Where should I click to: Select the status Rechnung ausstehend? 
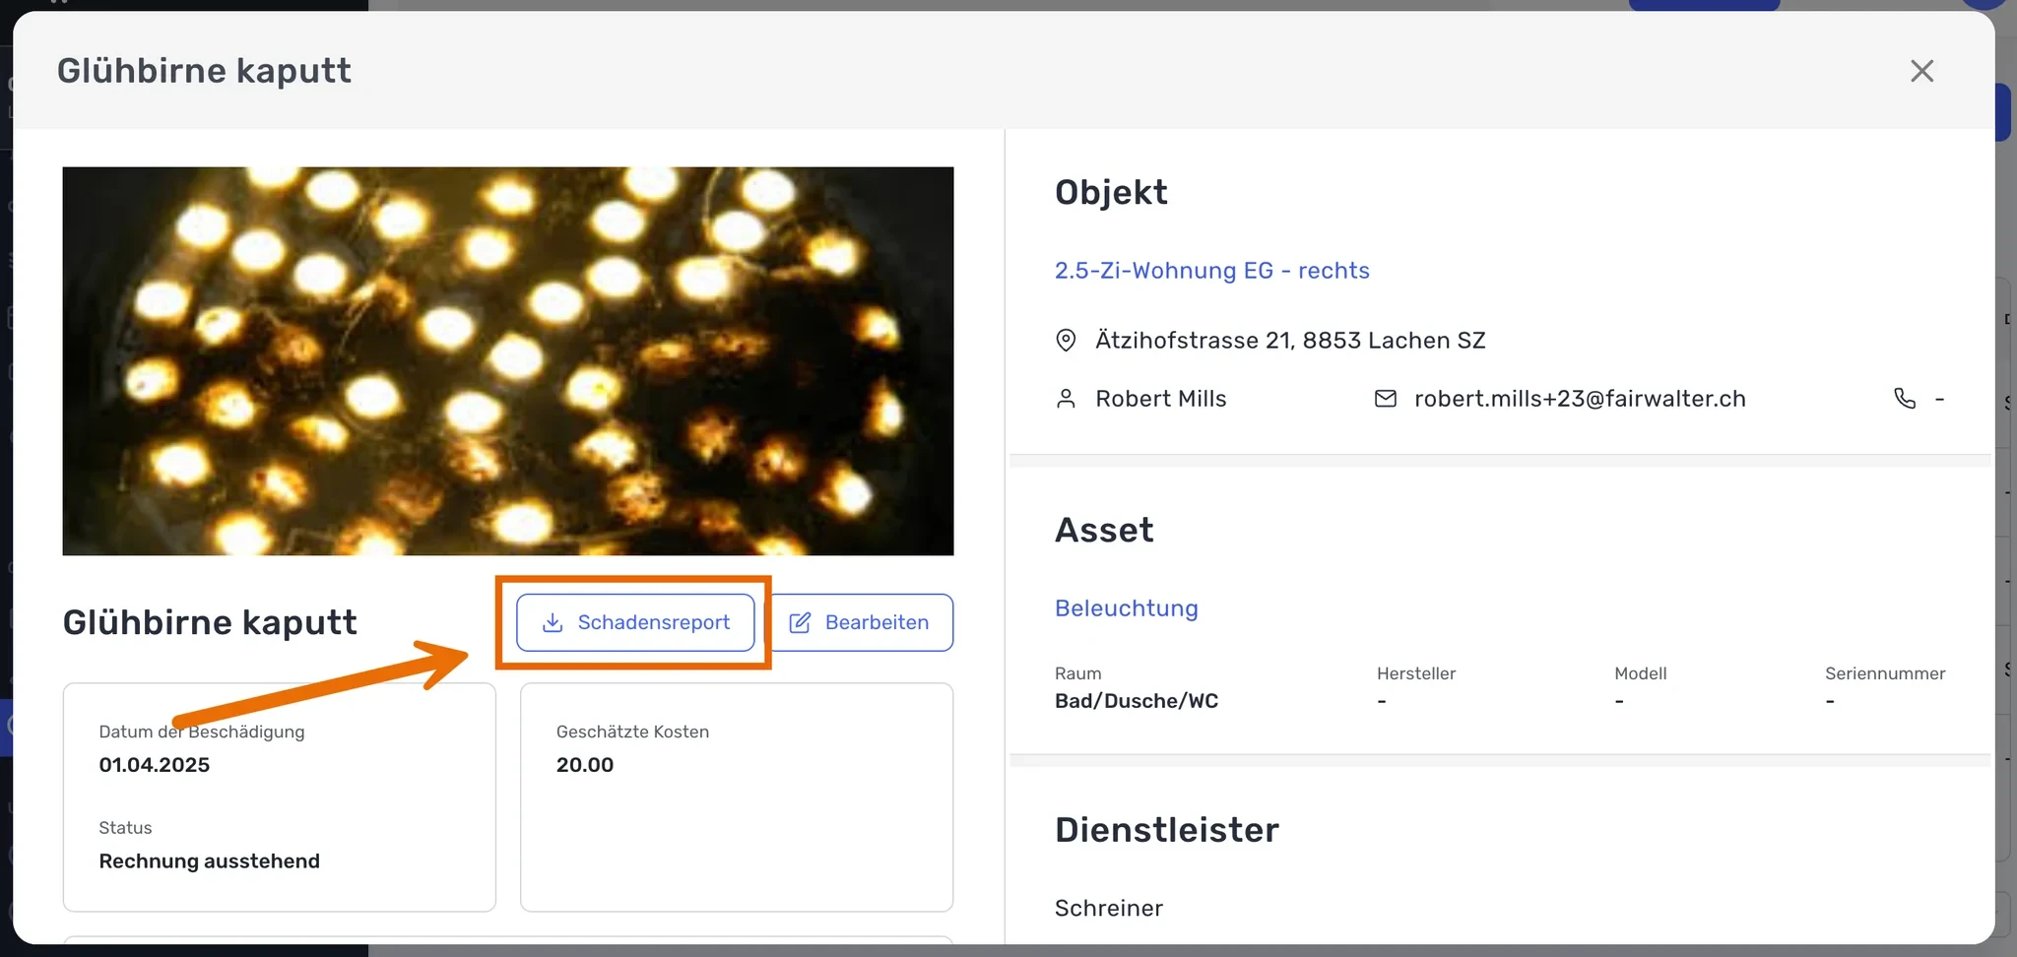(x=210, y=861)
